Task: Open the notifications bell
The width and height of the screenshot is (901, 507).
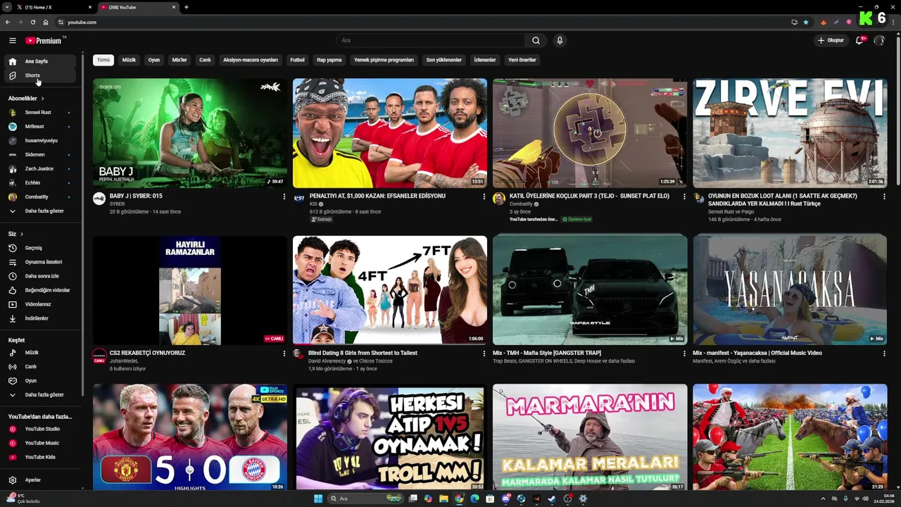Action: pos(859,41)
